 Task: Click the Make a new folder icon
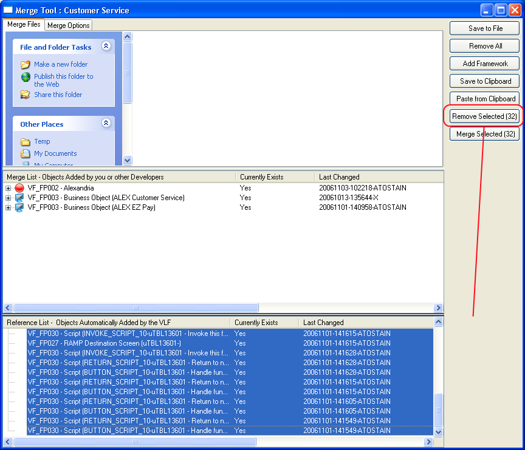26,64
